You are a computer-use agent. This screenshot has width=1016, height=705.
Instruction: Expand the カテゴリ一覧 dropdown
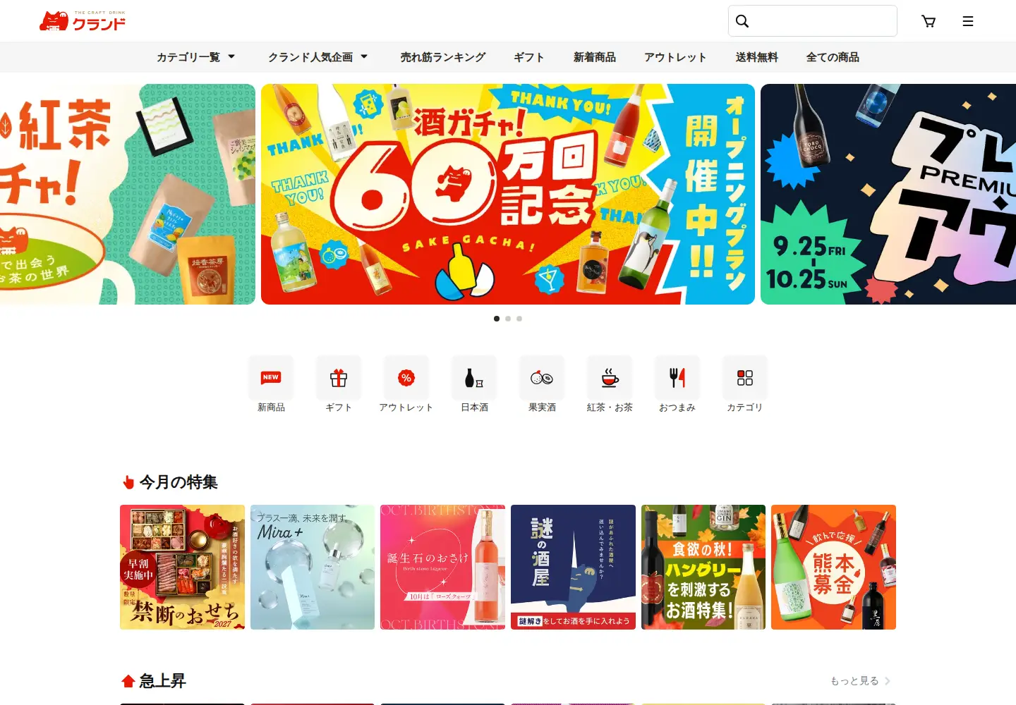point(195,57)
